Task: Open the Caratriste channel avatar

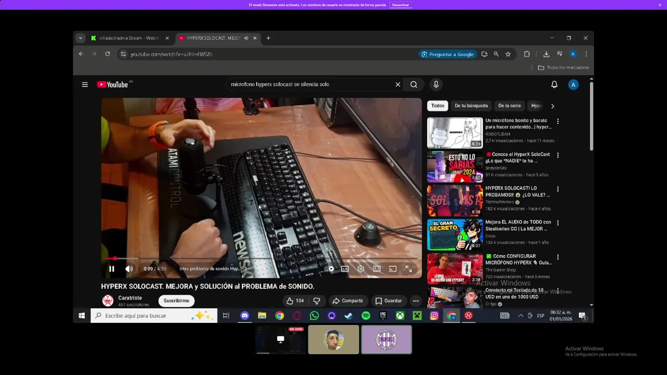Action: 108,301
